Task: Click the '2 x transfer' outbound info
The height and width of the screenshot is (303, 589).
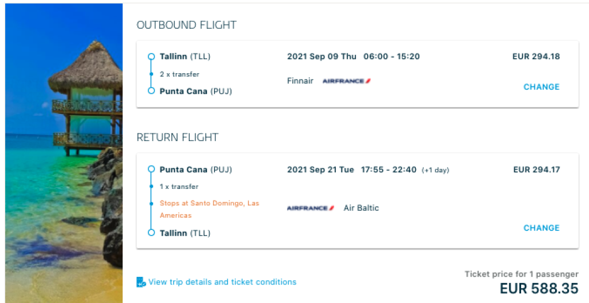Action: point(179,74)
